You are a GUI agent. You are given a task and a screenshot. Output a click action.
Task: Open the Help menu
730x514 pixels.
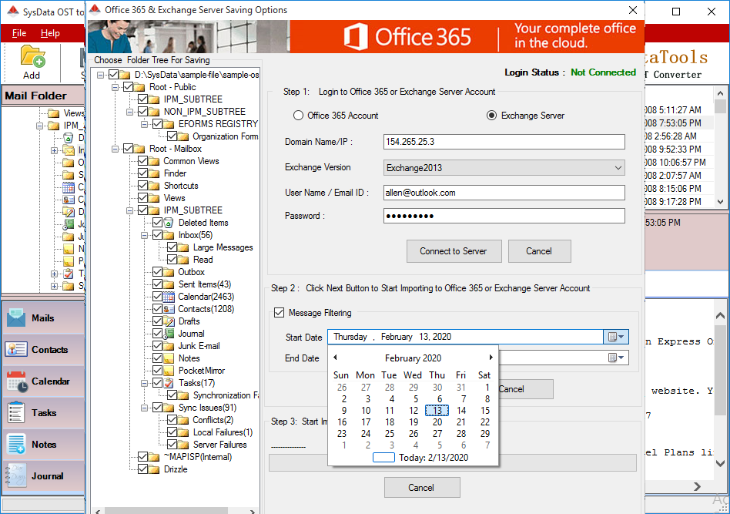(50, 33)
